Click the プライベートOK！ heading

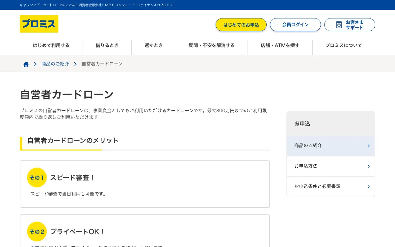[78, 232]
